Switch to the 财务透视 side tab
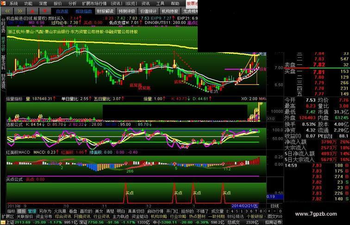 pos(3,81)
